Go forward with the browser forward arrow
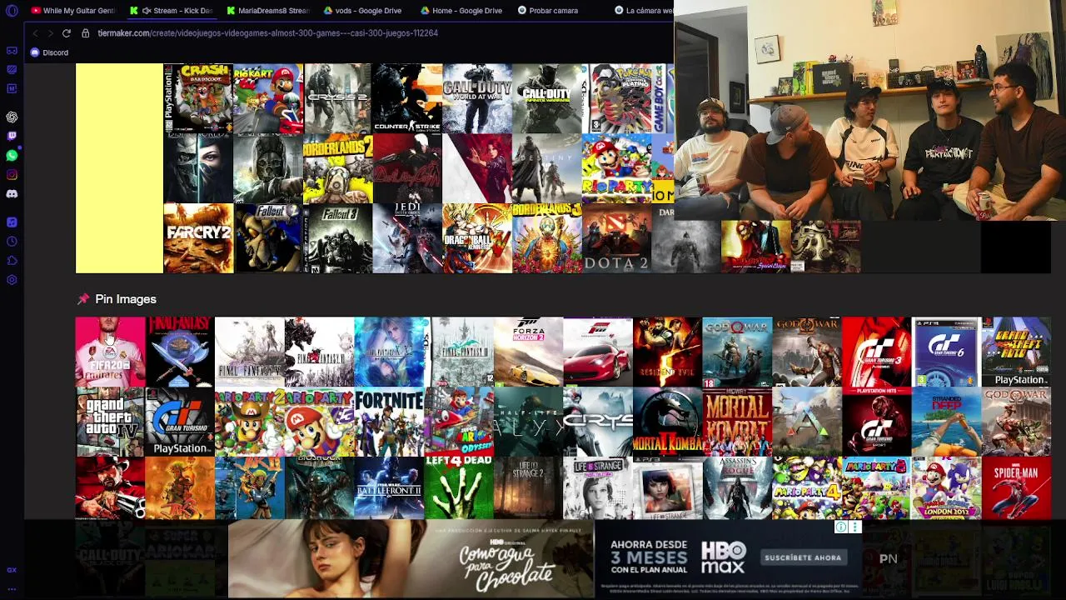This screenshot has width=1066, height=600. [50, 33]
